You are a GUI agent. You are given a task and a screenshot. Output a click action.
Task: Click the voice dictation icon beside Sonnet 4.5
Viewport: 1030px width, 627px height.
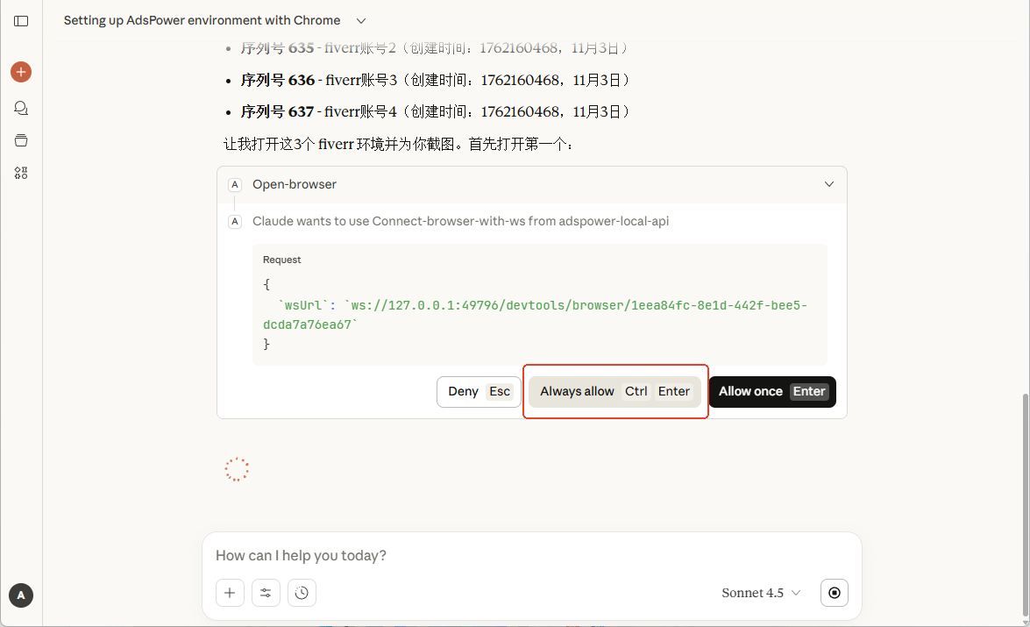click(x=834, y=593)
